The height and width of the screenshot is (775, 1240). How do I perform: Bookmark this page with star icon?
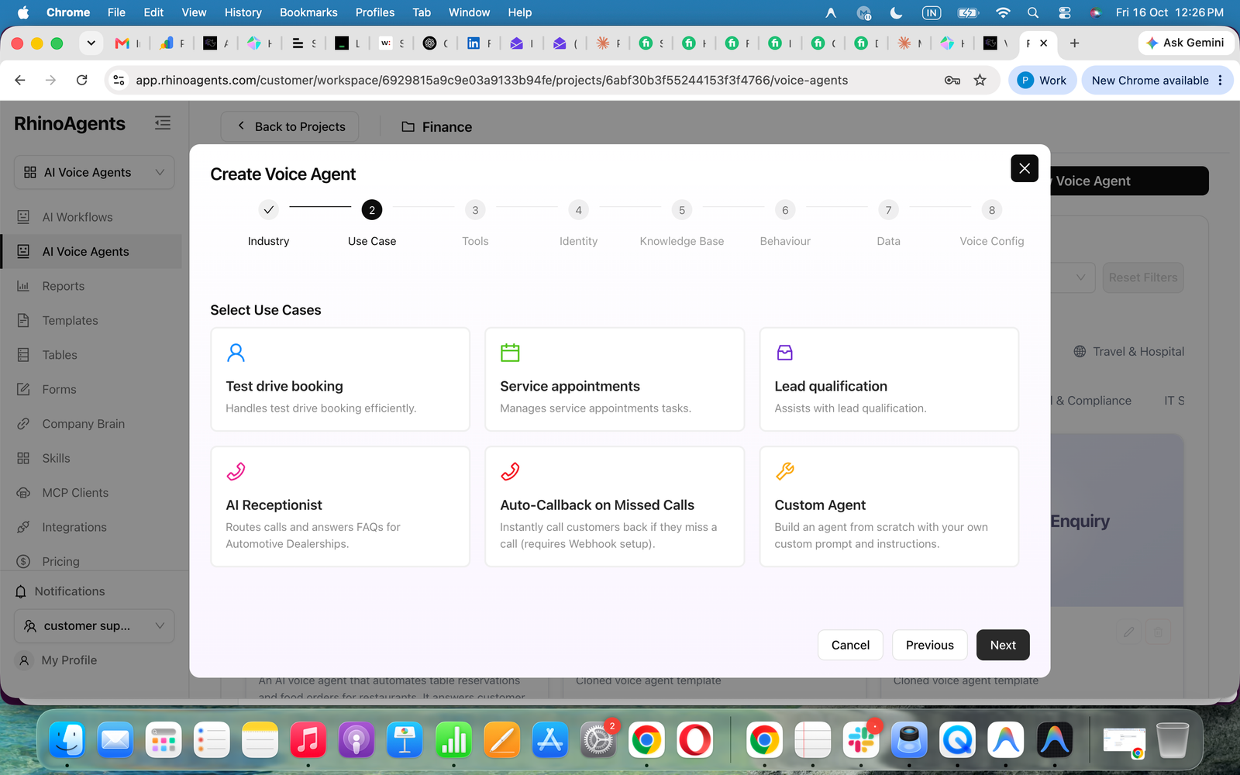point(980,80)
